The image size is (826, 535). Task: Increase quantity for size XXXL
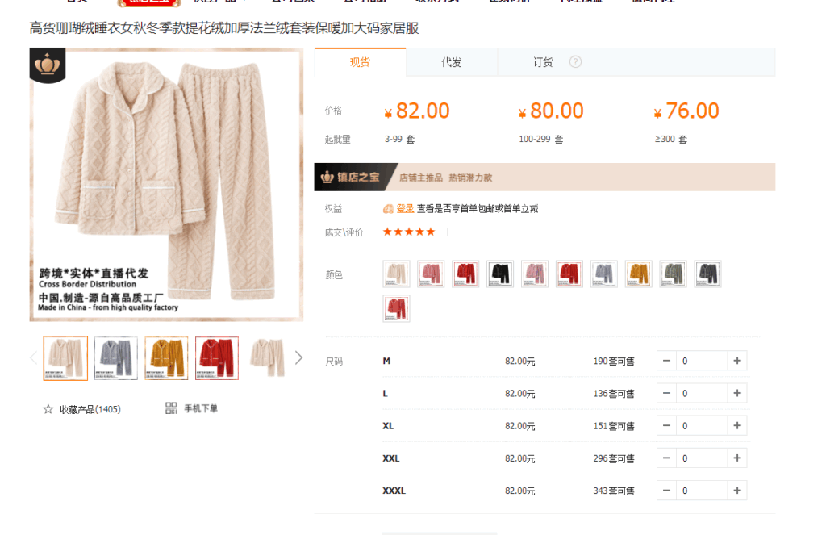(x=737, y=491)
